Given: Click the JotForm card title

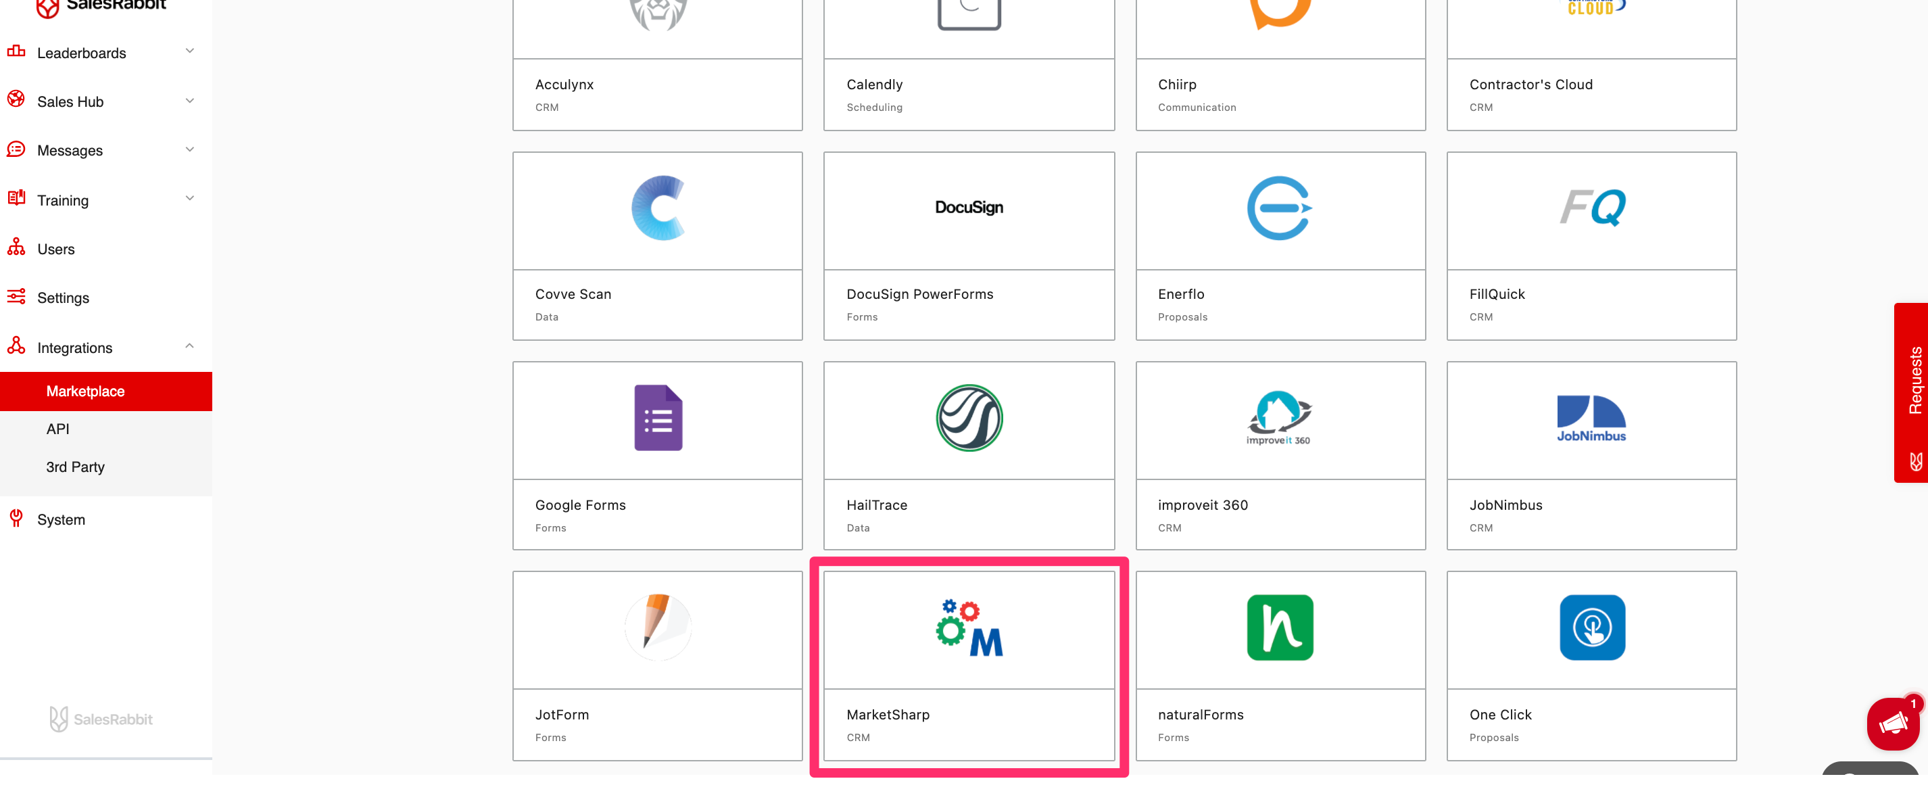Looking at the screenshot, I should [561, 715].
